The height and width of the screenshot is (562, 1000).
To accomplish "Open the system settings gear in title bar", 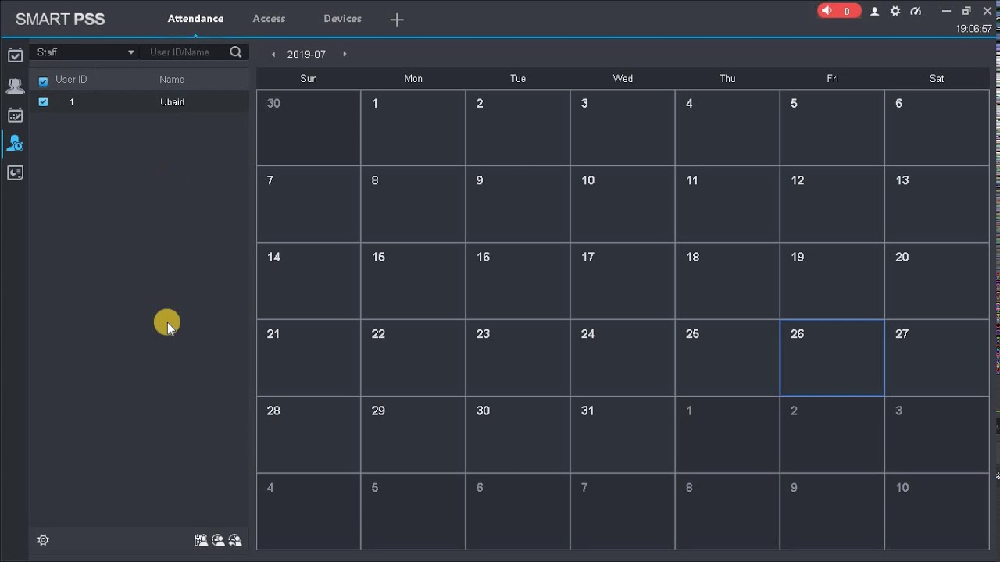I will (x=895, y=11).
